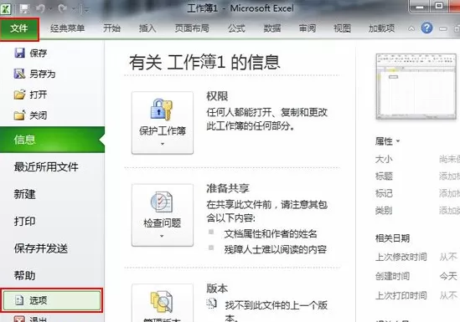This screenshot has width=460, height=322.
Task: Open 帮助 in the backstage menu
Action: pos(24,275)
